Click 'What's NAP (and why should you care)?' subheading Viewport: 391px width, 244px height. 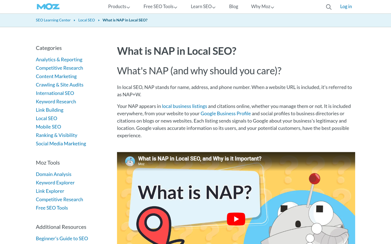click(199, 71)
